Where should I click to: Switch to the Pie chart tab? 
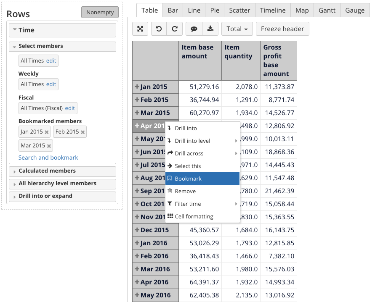215,10
